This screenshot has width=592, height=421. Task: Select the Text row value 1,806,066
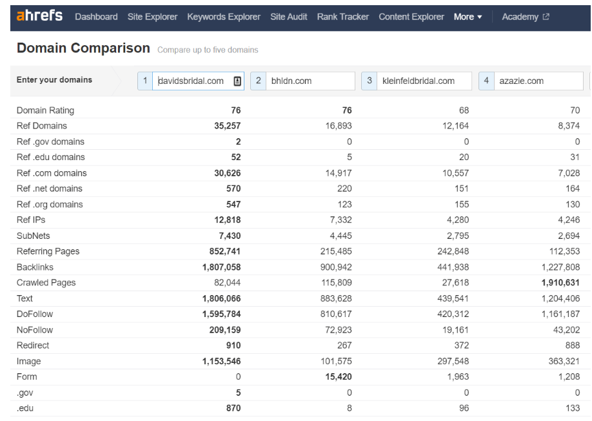point(222,298)
